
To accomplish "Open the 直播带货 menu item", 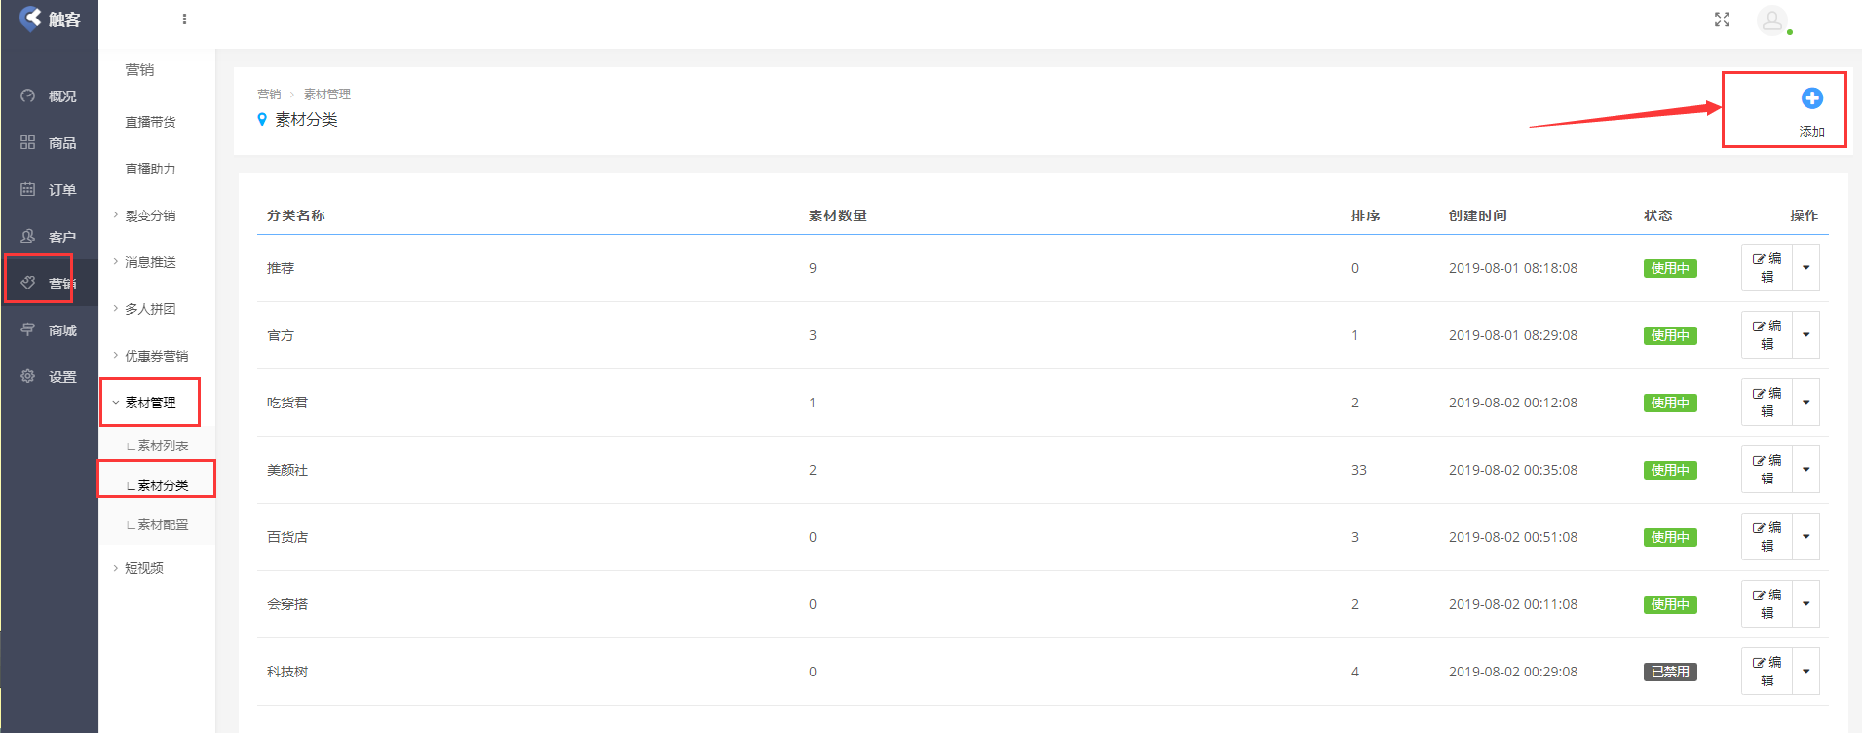I will tap(150, 122).
